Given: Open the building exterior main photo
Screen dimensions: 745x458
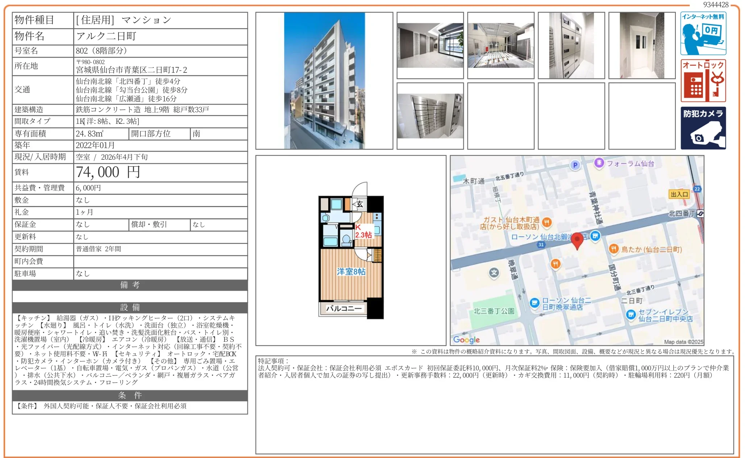Looking at the screenshot, I should tap(324, 80).
